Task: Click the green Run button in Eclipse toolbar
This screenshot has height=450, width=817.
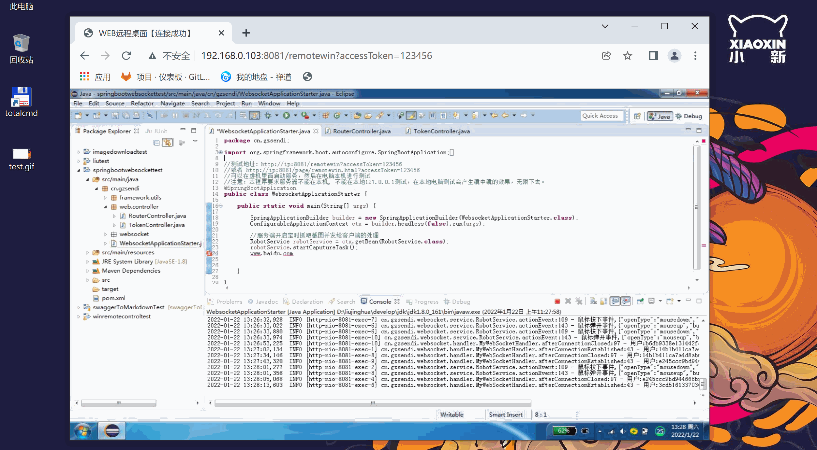Action: point(286,116)
